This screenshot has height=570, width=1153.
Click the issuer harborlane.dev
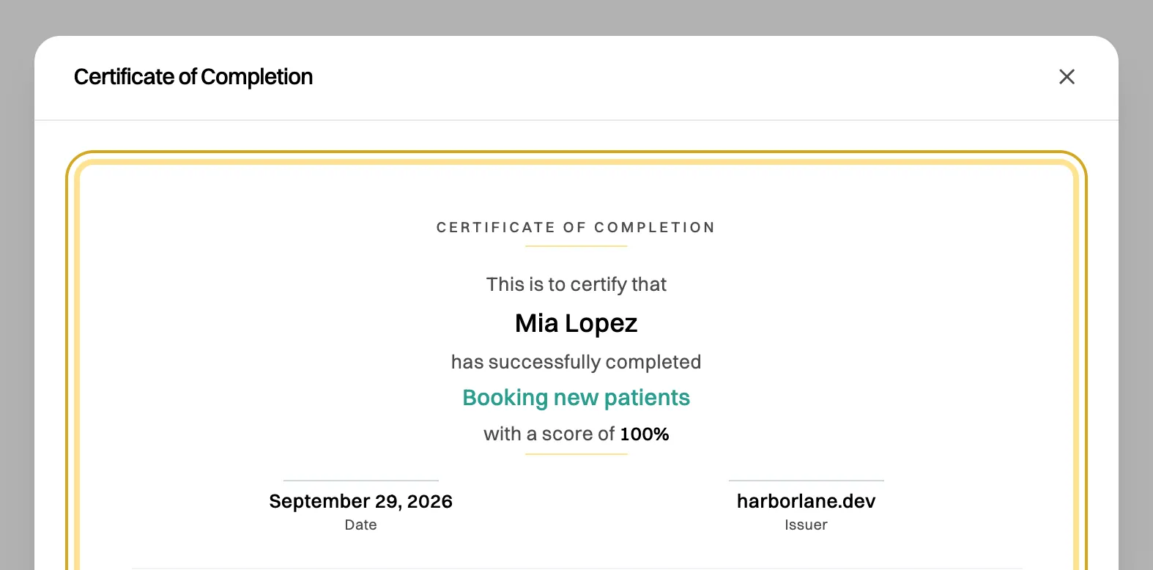point(806,501)
